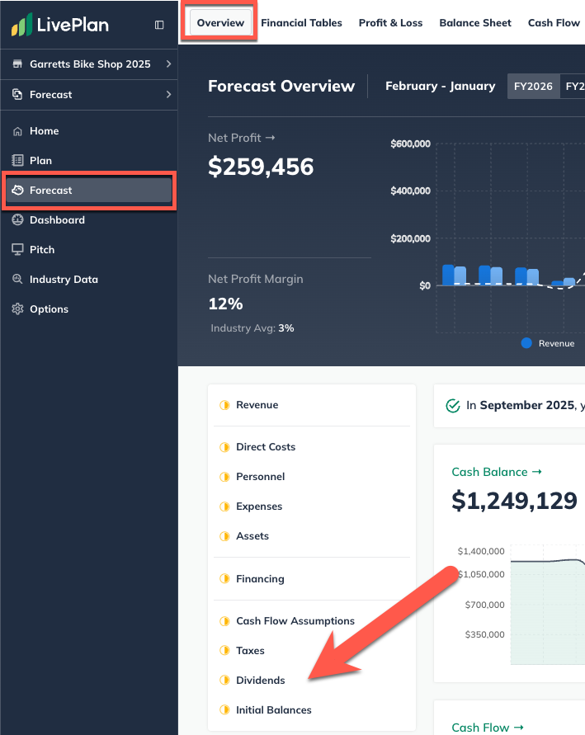Expand the Forecast submenu chevron
This screenshot has width=585, height=735.
(x=167, y=94)
